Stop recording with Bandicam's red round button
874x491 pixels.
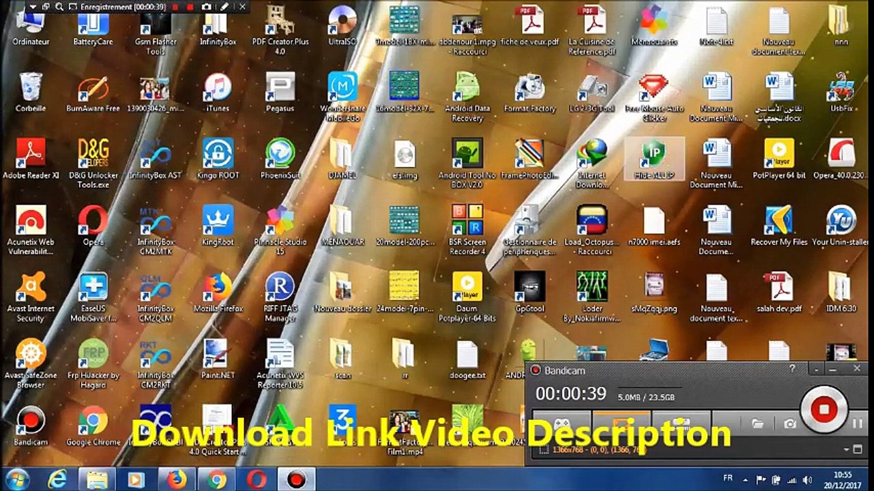(x=824, y=410)
